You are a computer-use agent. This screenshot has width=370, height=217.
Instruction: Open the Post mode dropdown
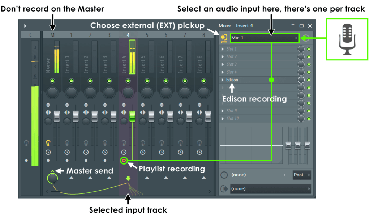point(302,175)
